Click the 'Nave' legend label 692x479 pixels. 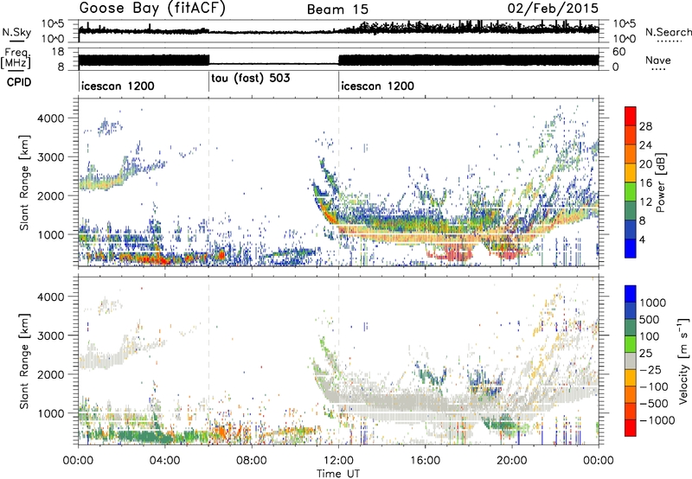click(658, 60)
